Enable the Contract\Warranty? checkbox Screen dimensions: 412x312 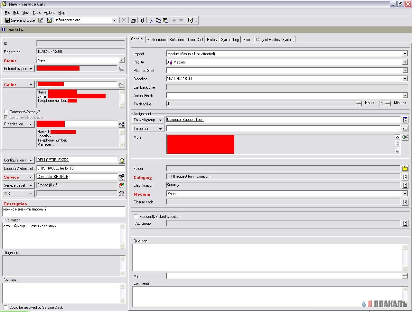6,112
